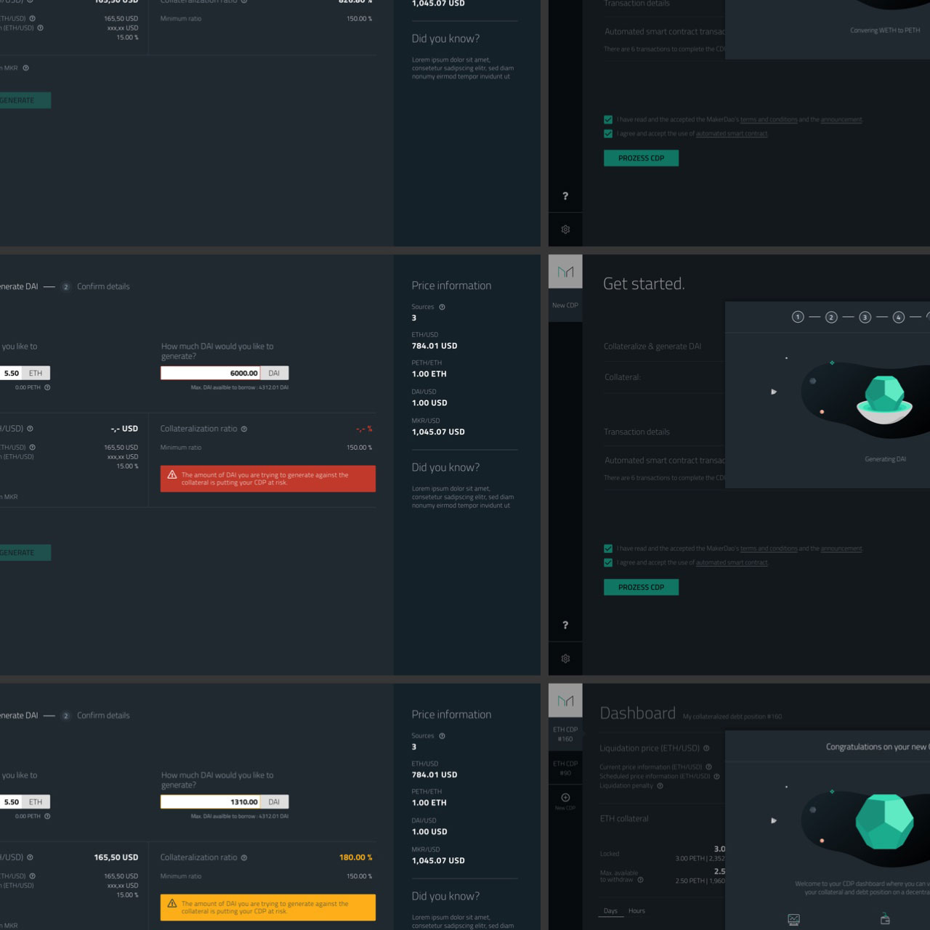
Task: Uncheck automated smart contract checkbox on Get started screen
Action: click(x=608, y=562)
